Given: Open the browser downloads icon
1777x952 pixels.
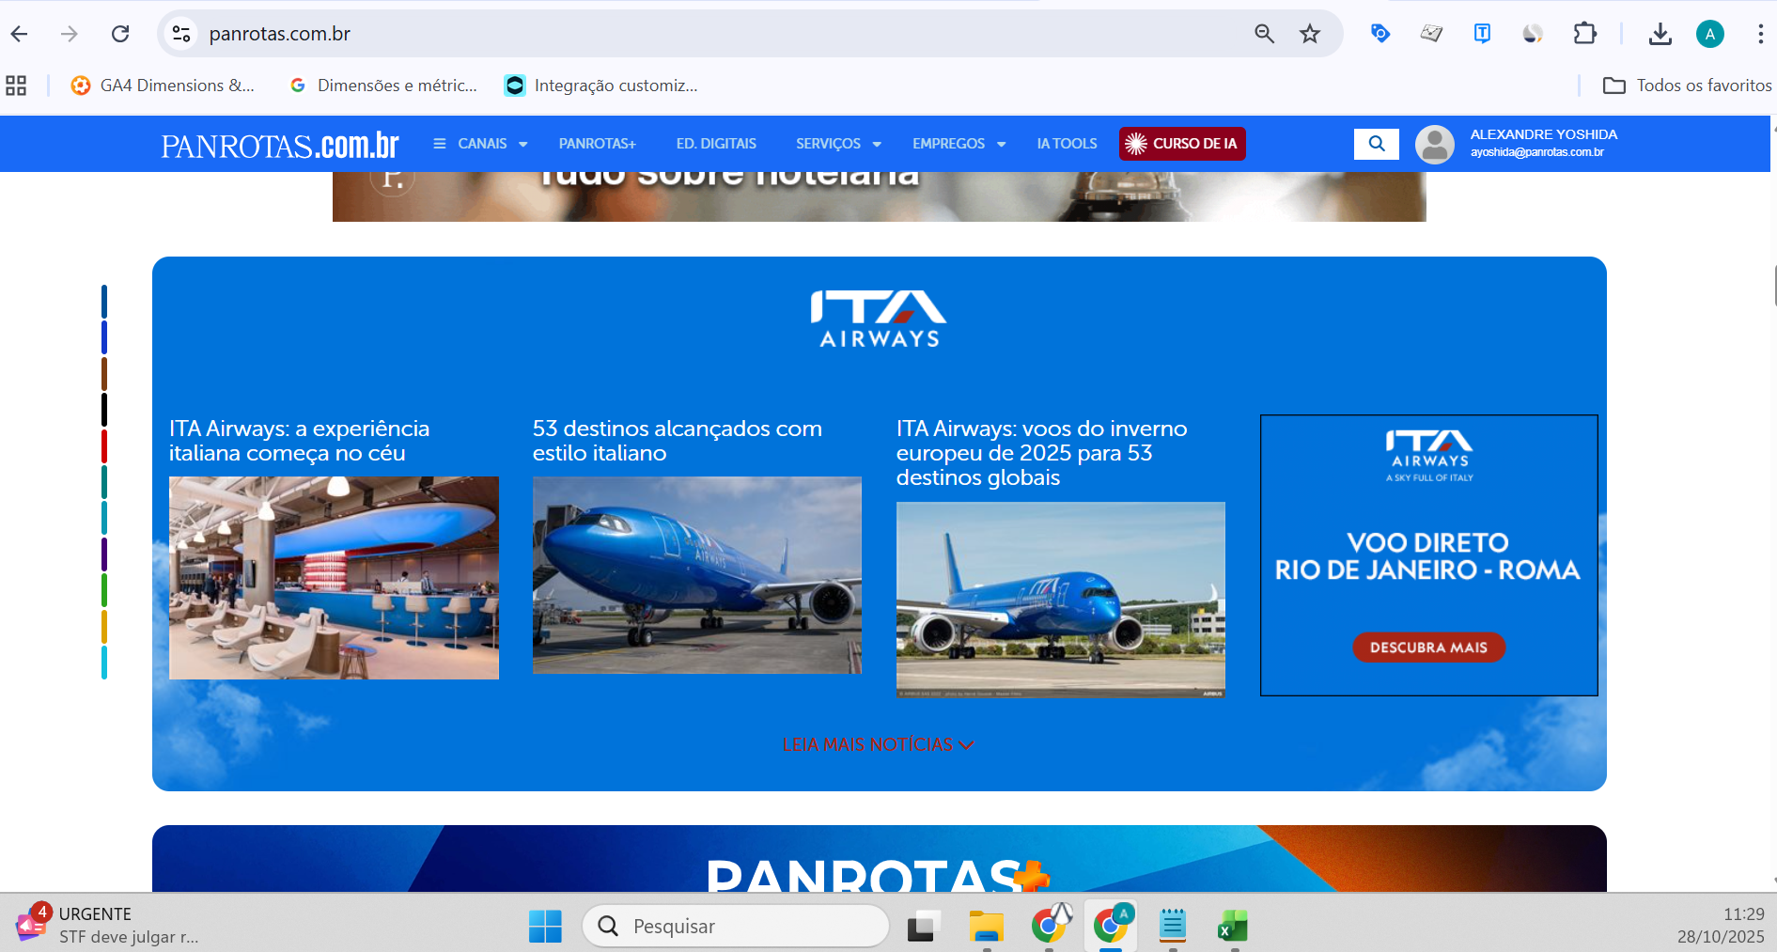Looking at the screenshot, I should (1660, 34).
